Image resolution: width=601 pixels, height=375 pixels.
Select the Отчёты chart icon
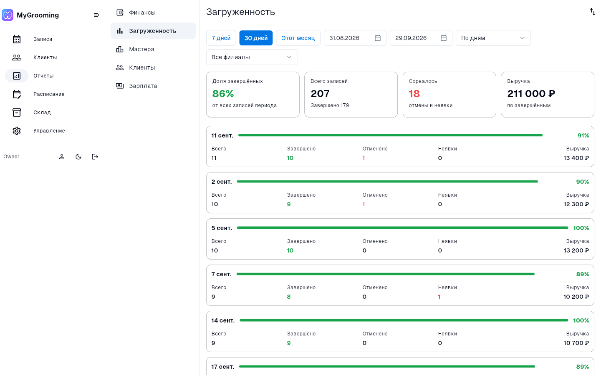click(17, 76)
